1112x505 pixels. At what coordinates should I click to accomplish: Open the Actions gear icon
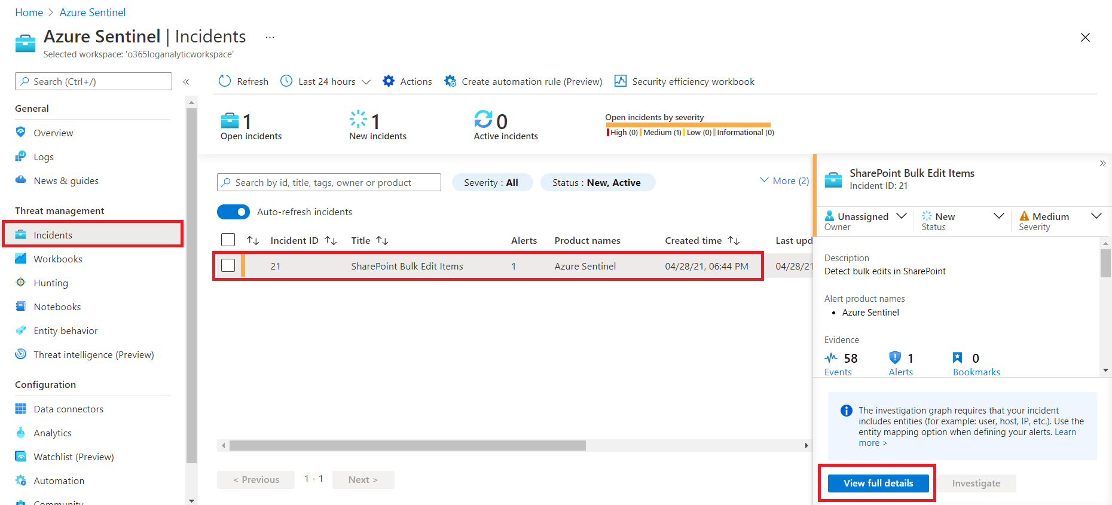[389, 81]
